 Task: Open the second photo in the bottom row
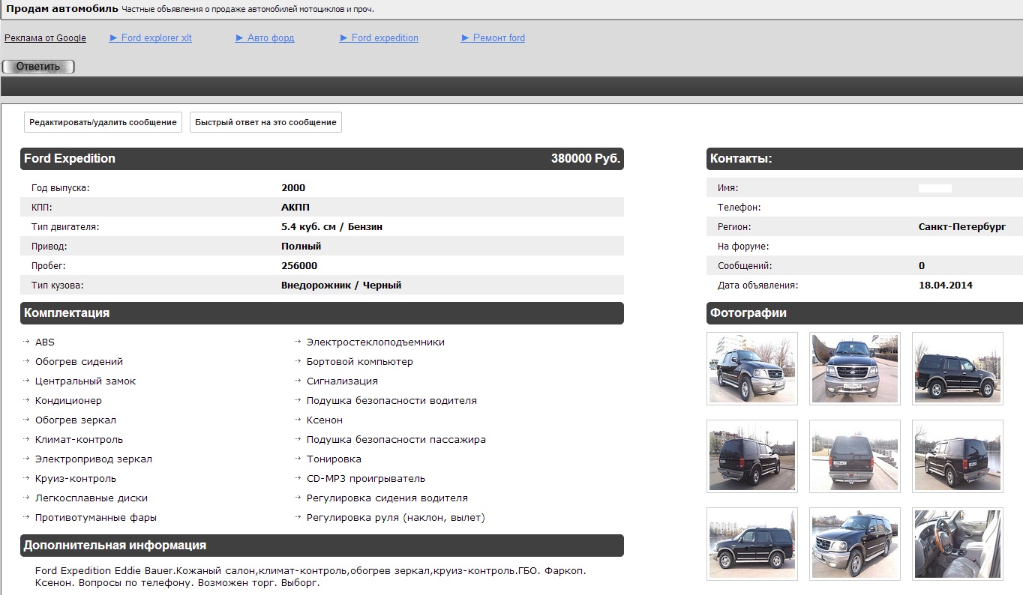pyautogui.click(x=855, y=544)
